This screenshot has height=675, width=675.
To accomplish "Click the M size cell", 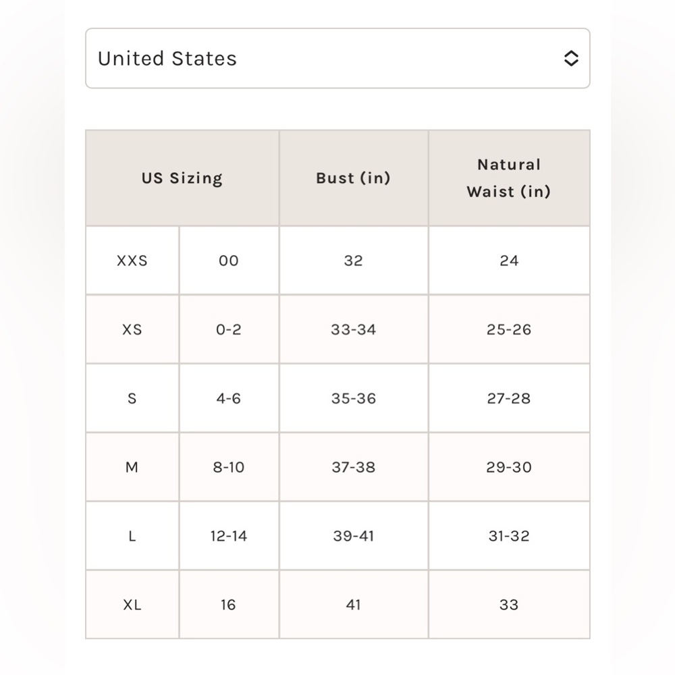I will 132,467.
